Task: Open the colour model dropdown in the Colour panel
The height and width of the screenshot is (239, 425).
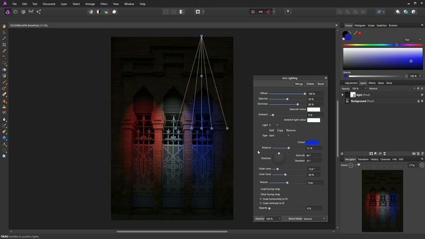Action: point(413,40)
